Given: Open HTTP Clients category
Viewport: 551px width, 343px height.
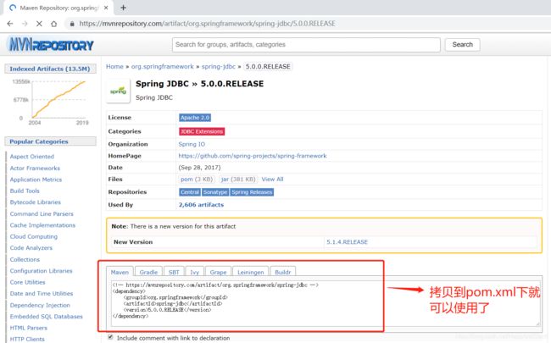Looking at the screenshot, I should [27, 339].
